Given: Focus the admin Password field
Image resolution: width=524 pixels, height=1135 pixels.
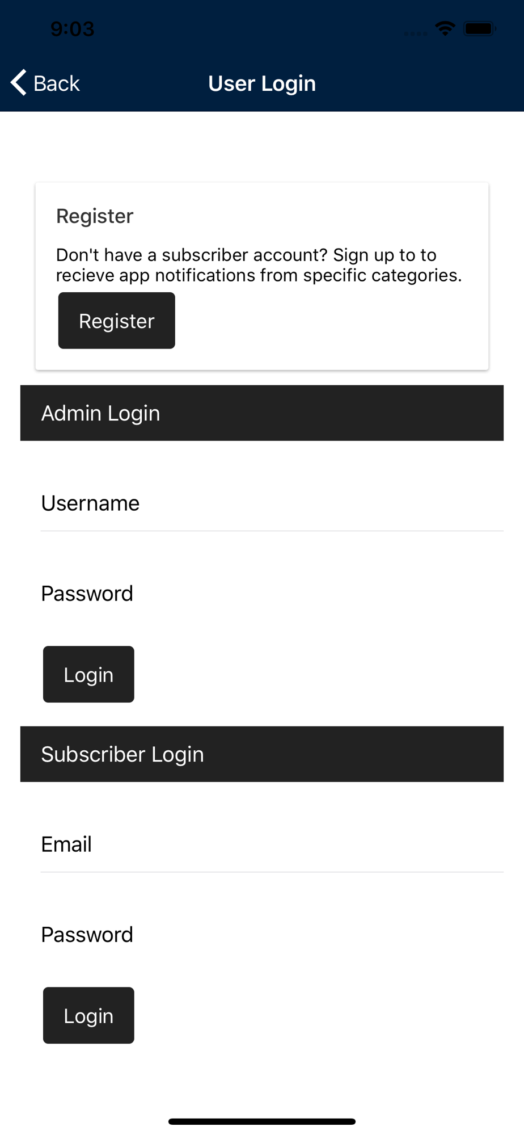Looking at the screenshot, I should [x=272, y=594].
